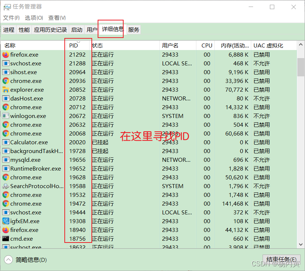Switch to the 性能 tab
The height and width of the screenshot is (271, 305).
(24, 30)
